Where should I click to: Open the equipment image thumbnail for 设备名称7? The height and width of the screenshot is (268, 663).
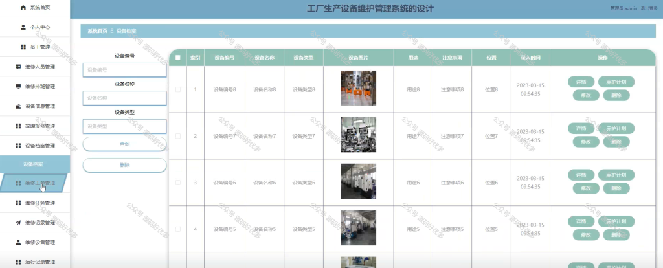point(359,135)
